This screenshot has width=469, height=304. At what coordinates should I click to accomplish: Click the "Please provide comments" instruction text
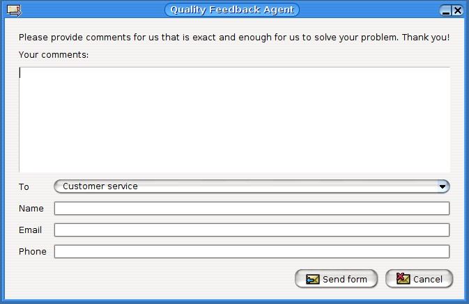coord(233,38)
